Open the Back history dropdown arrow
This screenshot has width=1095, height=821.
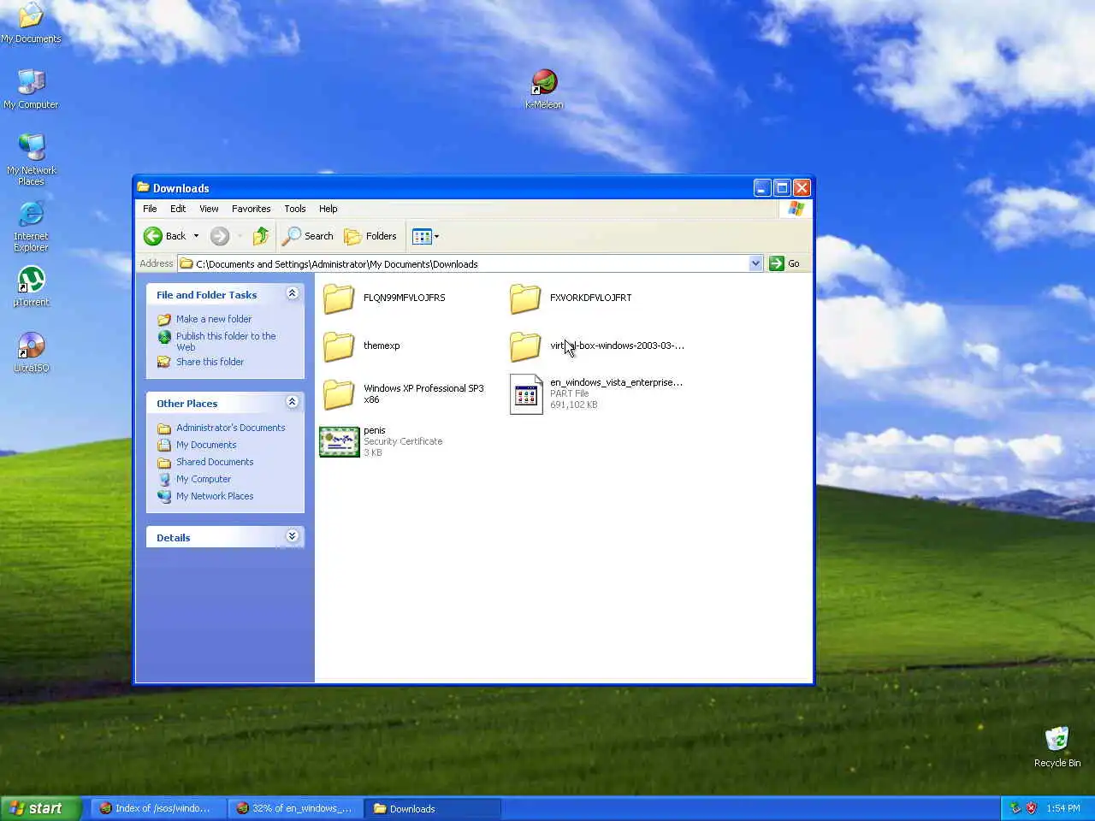[196, 236]
